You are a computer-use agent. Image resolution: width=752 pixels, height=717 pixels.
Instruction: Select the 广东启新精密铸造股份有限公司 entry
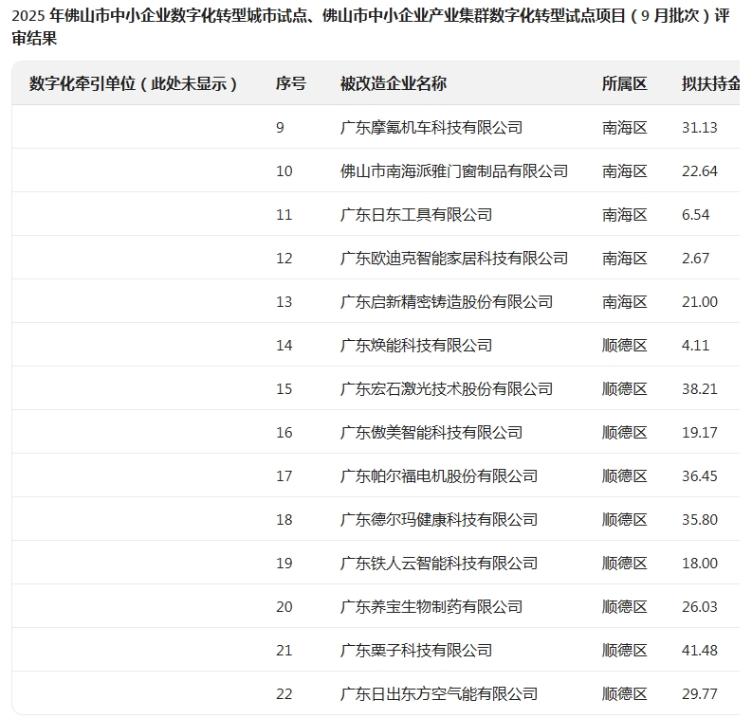point(446,301)
